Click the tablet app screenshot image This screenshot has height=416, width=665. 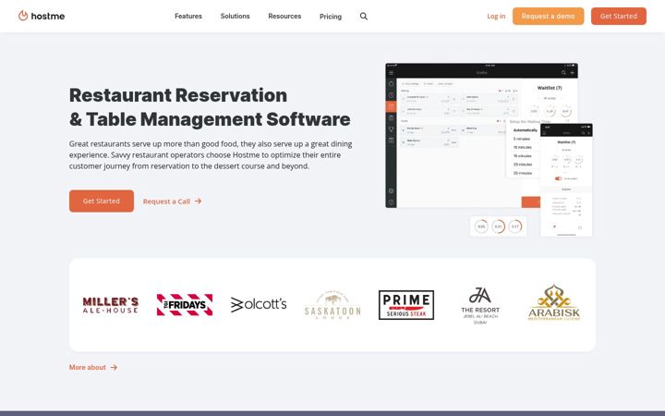(x=481, y=136)
